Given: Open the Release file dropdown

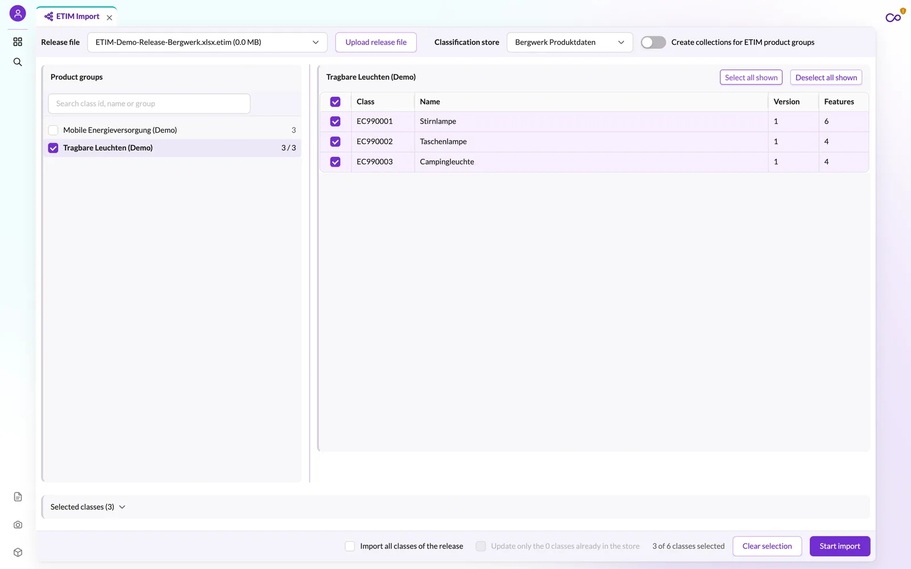Looking at the screenshot, I should pyautogui.click(x=207, y=42).
